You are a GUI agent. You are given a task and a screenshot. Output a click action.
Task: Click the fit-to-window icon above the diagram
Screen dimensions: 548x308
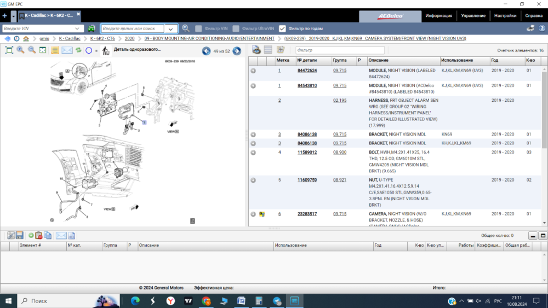9,50
